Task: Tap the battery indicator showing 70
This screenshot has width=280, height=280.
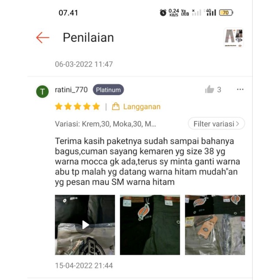Action: coord(226,13)
